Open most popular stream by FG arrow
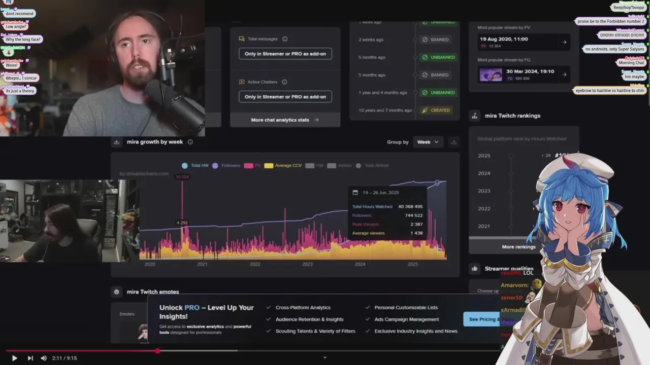Viewport: 650px width, 365px height. 564,75
